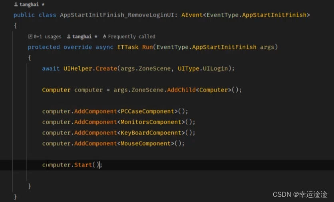The width and height of the screenshot is (334, 202).
Task: Click the 'Run' method name
Action: 147,47
